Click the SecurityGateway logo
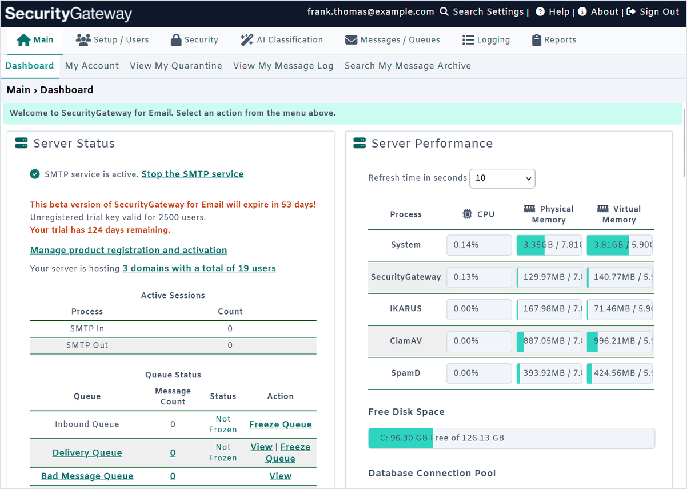Screen dimensions: 687x489 [68, 14]
